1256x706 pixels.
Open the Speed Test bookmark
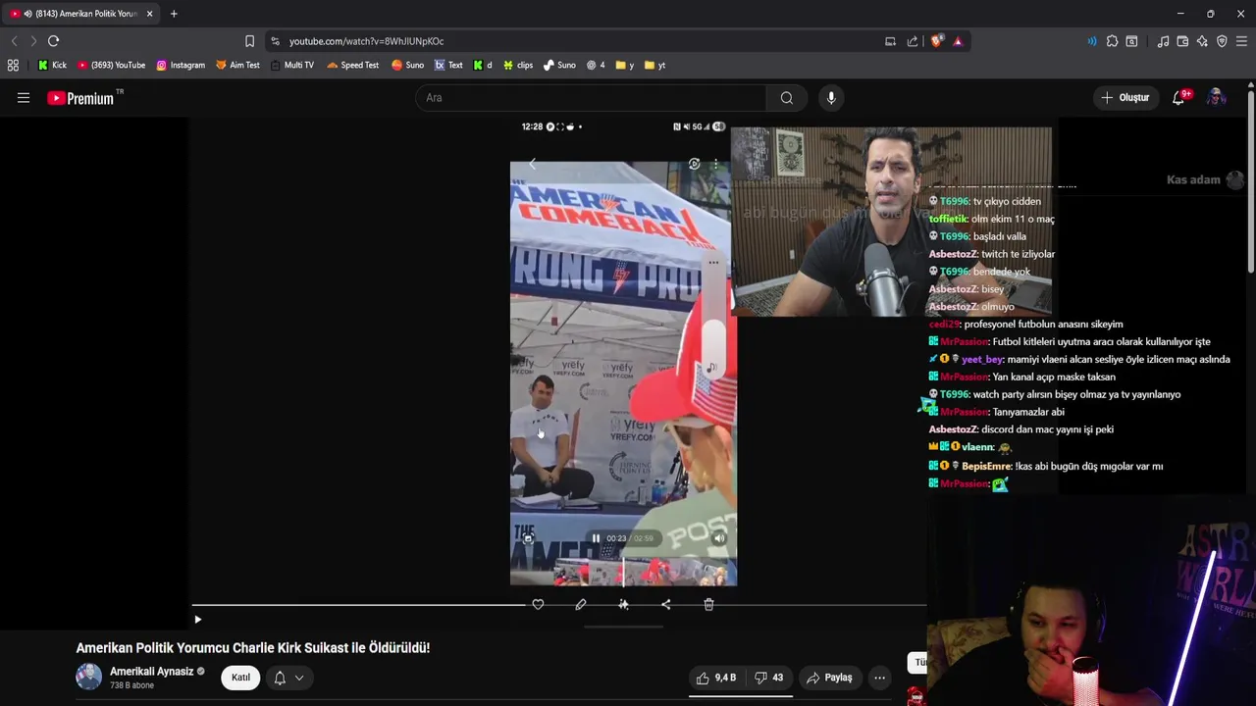coord(352,65)
